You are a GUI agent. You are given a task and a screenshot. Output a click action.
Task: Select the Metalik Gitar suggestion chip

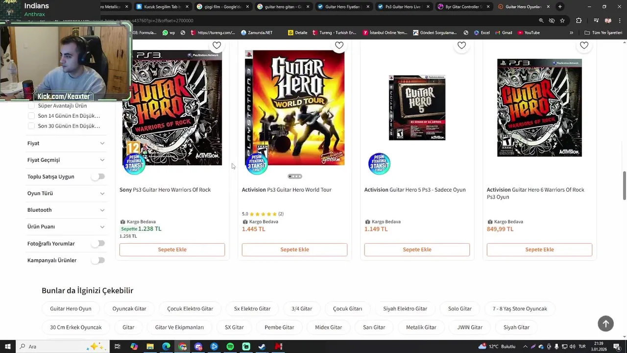coord(421,328)
